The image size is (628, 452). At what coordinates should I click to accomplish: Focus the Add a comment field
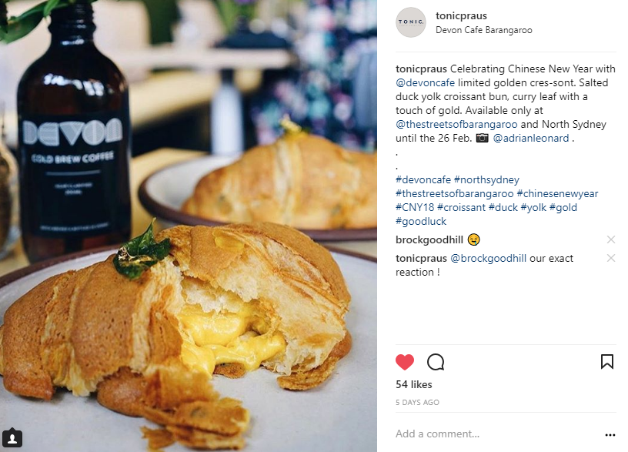(496, 434)
